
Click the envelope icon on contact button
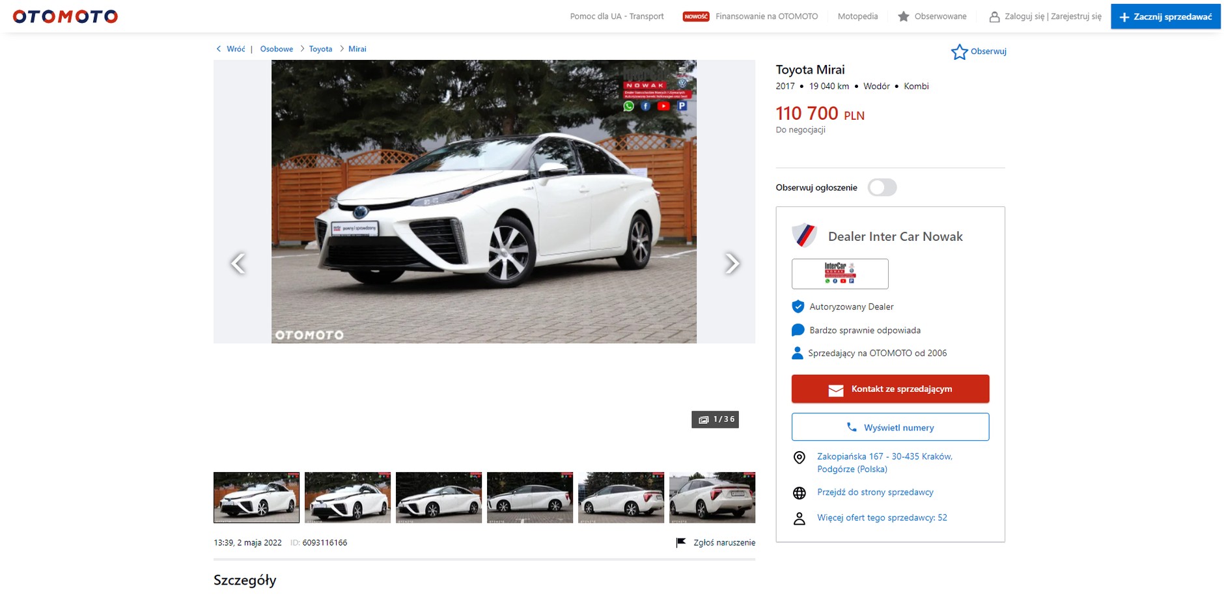point(835,389)
